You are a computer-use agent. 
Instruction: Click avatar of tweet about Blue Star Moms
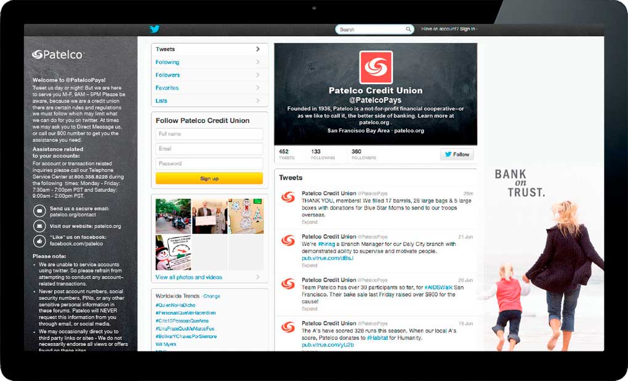click(x=288, y=197)
